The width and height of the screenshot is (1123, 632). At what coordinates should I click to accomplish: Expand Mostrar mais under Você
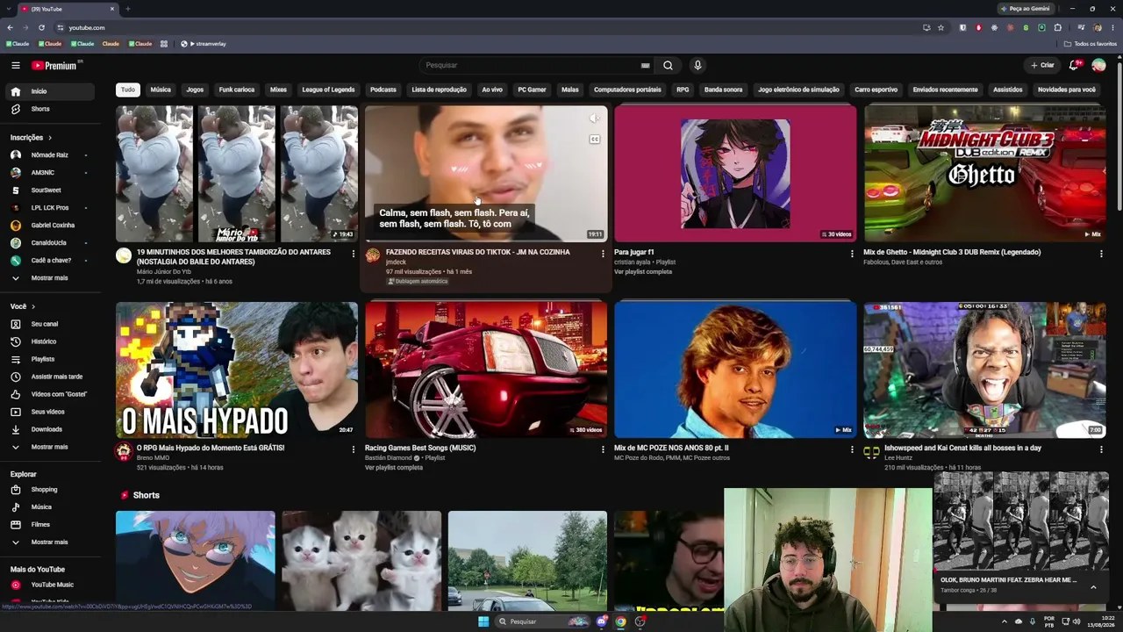tap(51, 447)
